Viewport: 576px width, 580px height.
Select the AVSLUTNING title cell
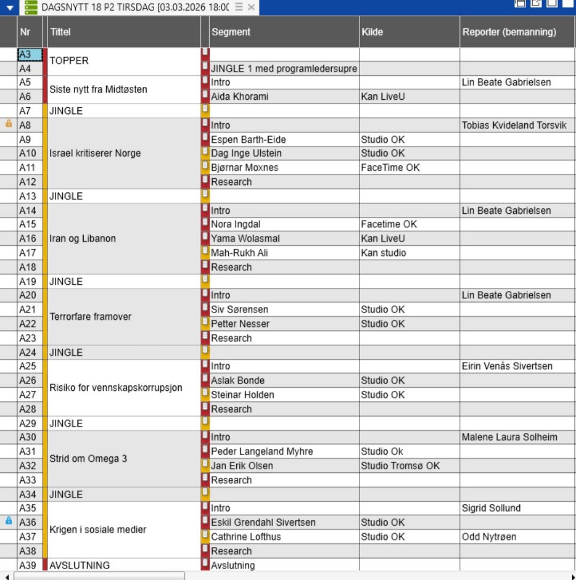pos(124,565)
